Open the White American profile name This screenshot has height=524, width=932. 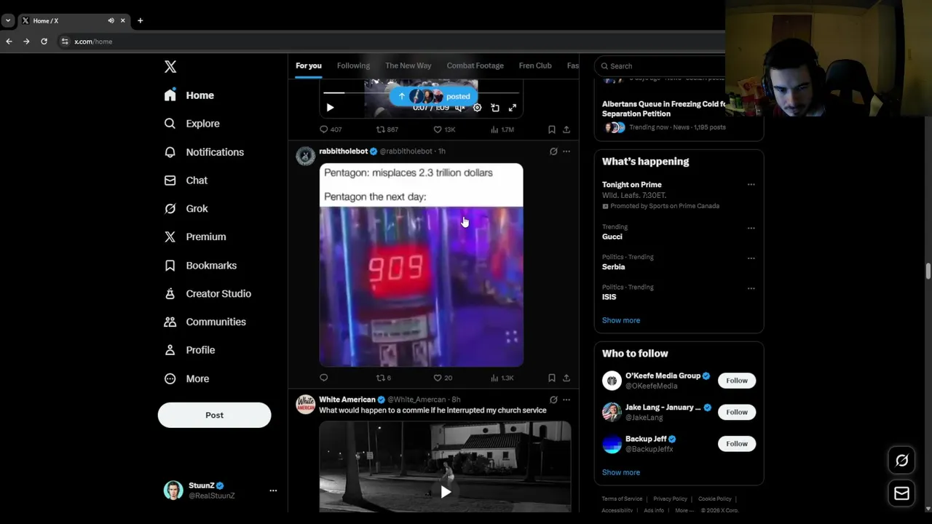tap(347, 400)
